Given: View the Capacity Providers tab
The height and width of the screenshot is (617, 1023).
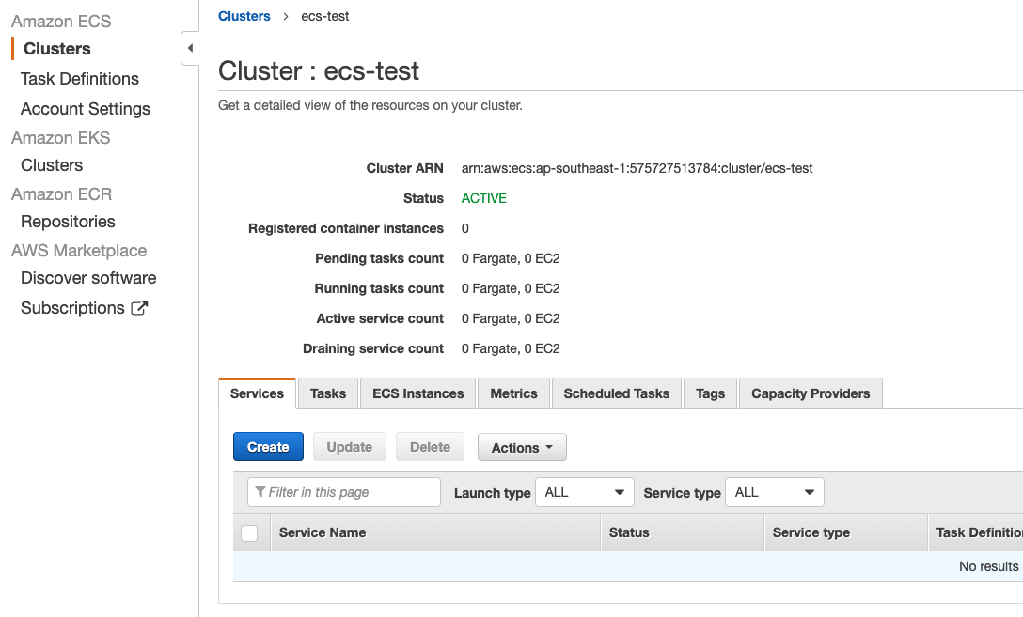Looking at the screenshot, I should click(810, 393).
